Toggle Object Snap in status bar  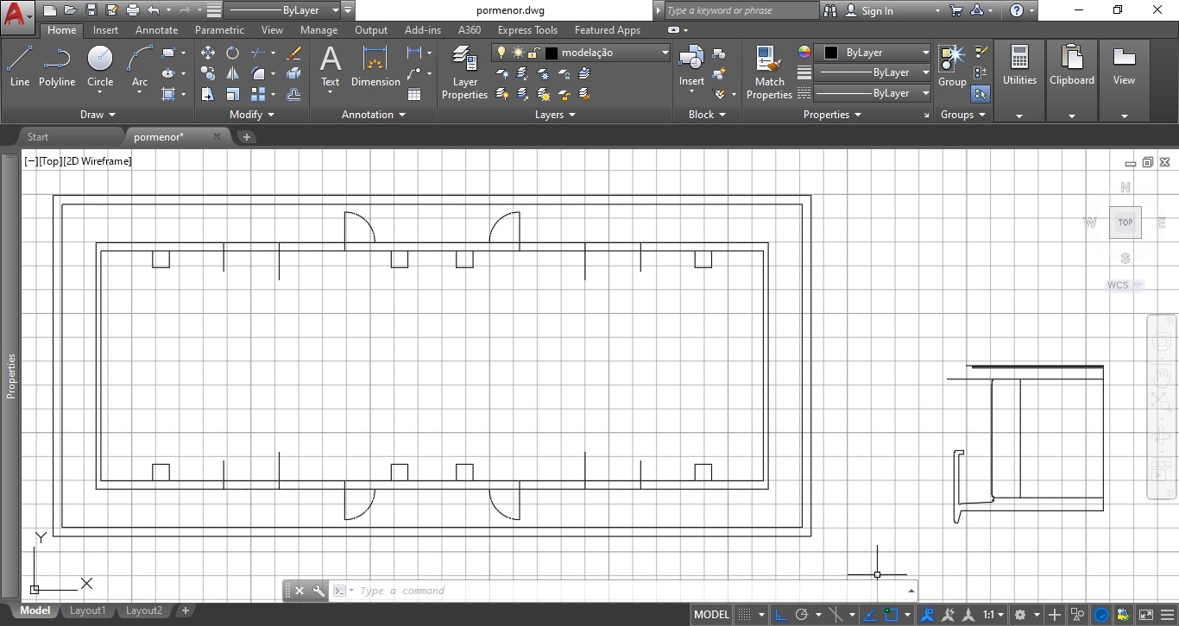coord(891,615)
